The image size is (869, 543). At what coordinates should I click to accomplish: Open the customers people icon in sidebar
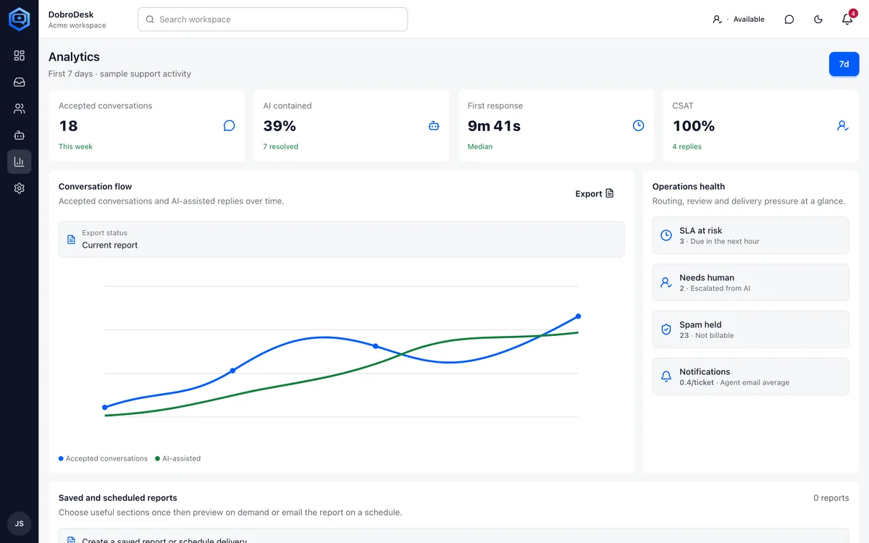pyautogui.click(x=19, y=109)
